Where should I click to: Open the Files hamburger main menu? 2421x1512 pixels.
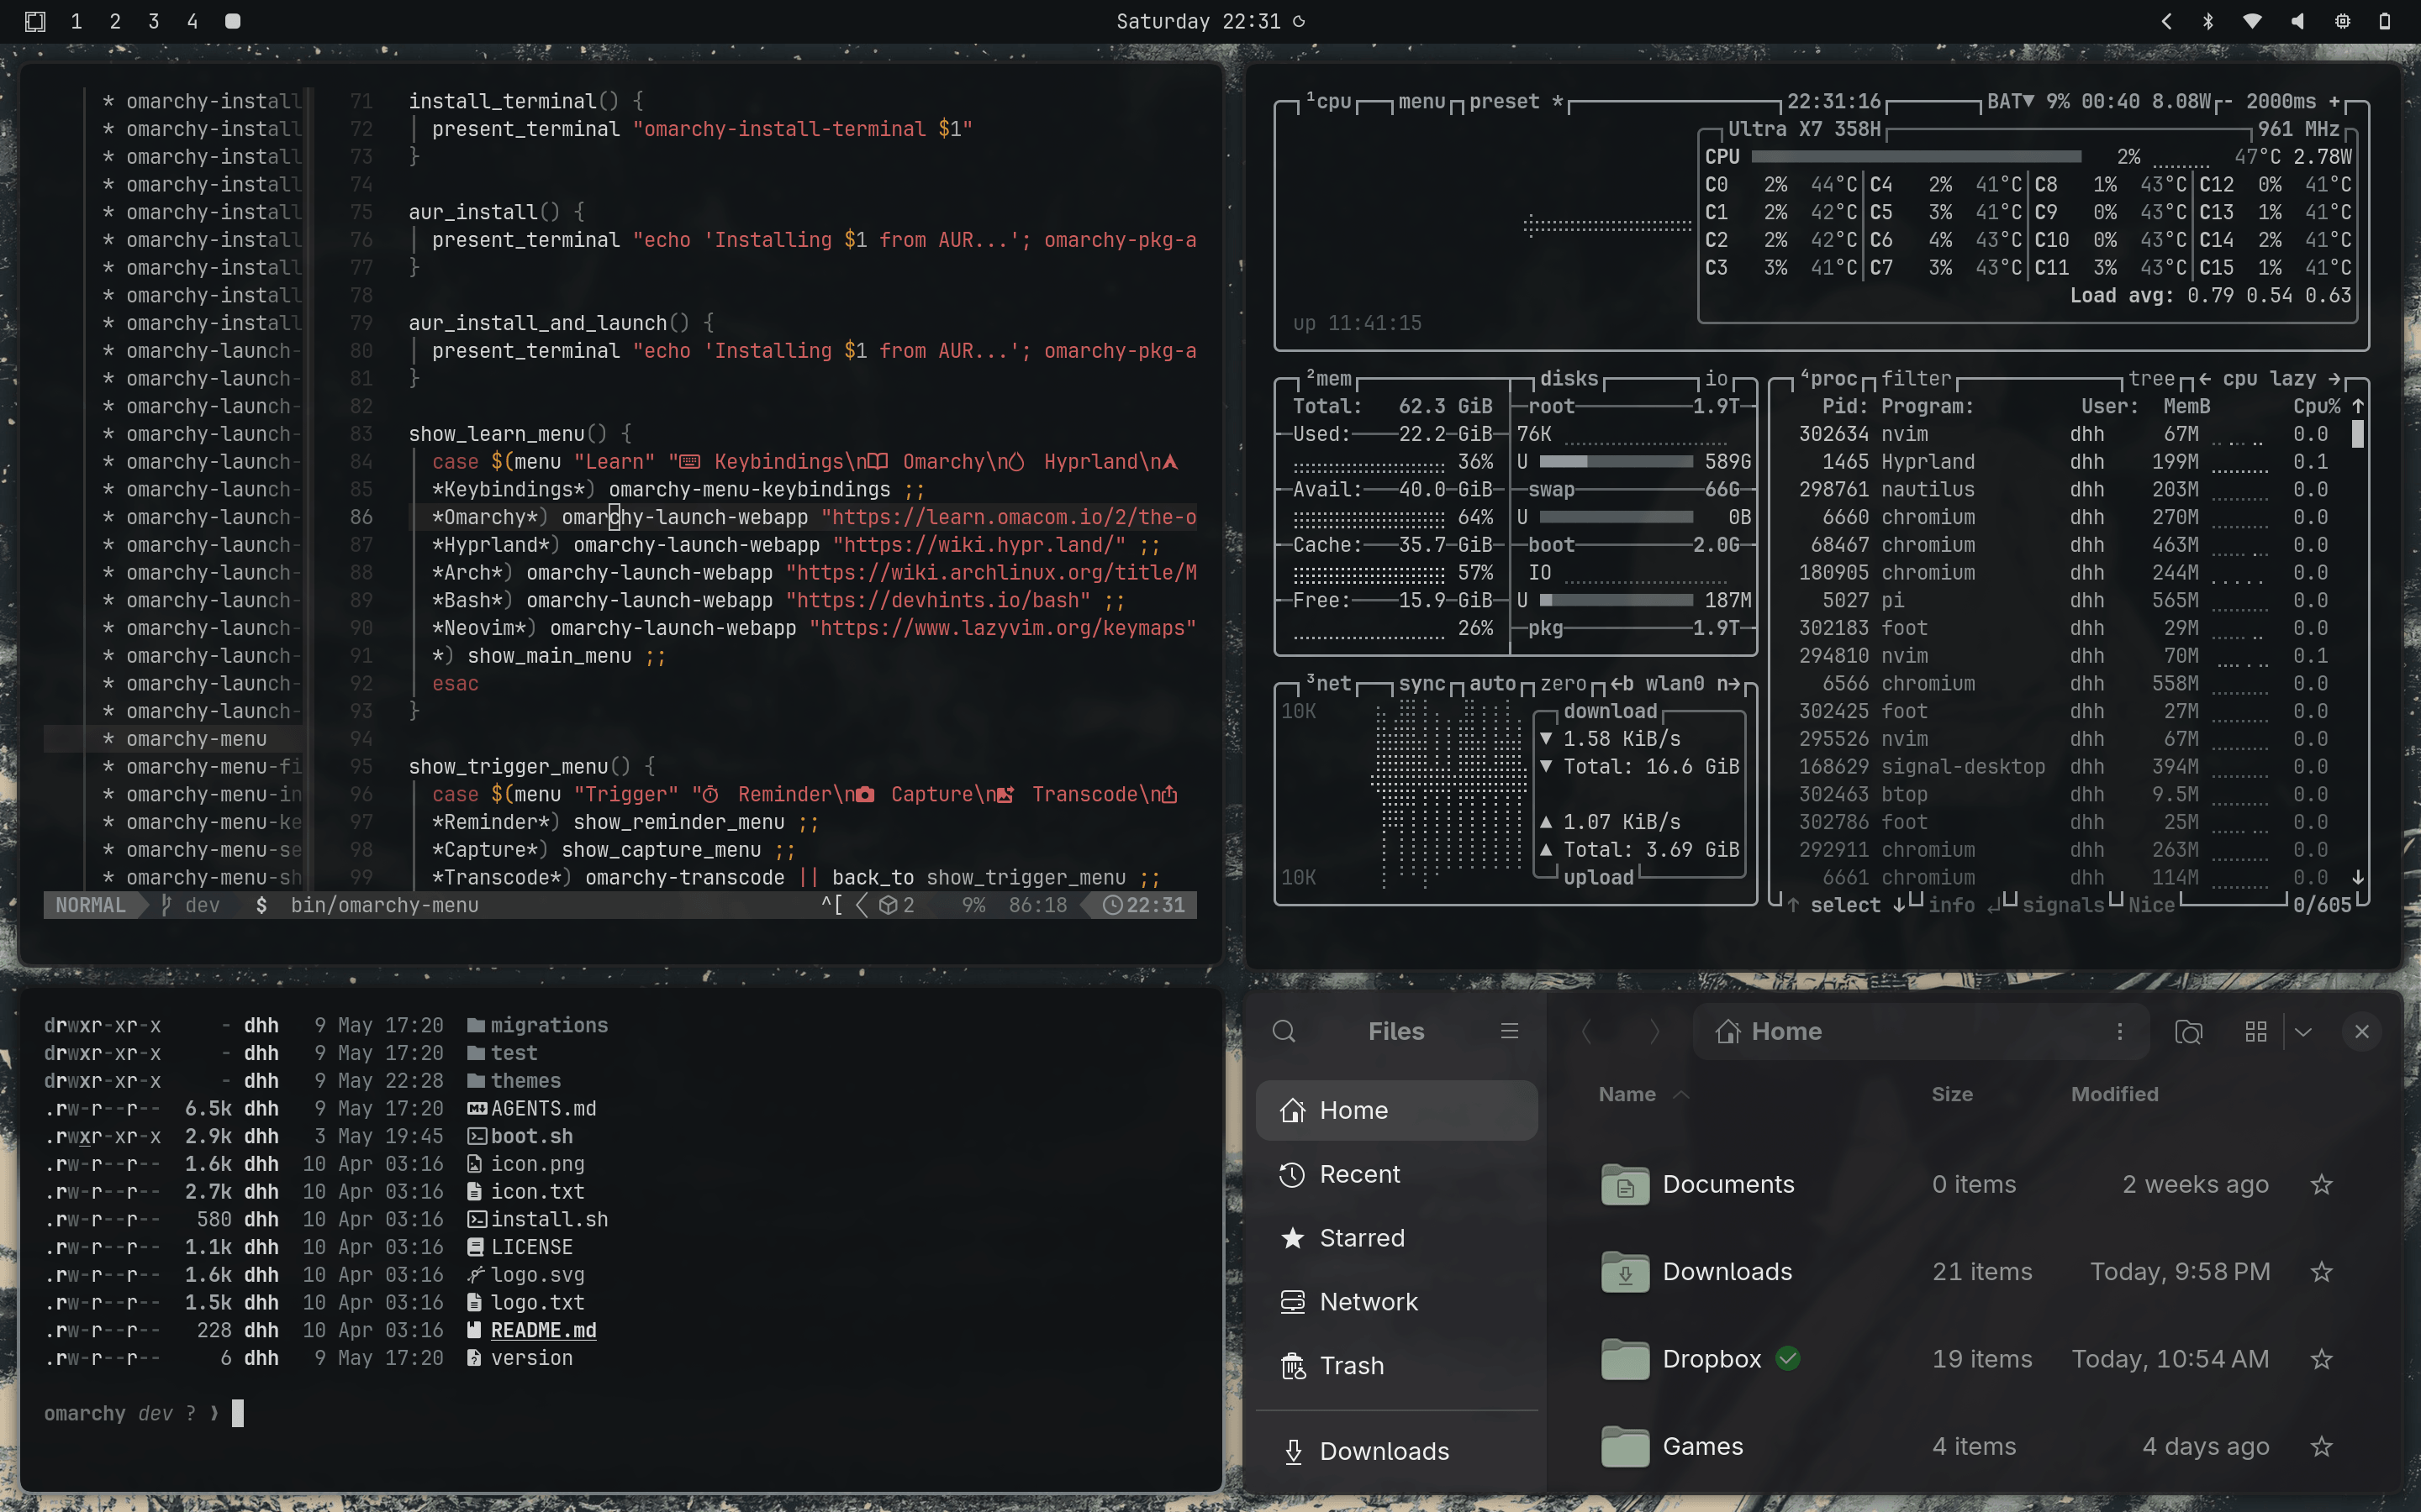click(x=1509, y=1031)
